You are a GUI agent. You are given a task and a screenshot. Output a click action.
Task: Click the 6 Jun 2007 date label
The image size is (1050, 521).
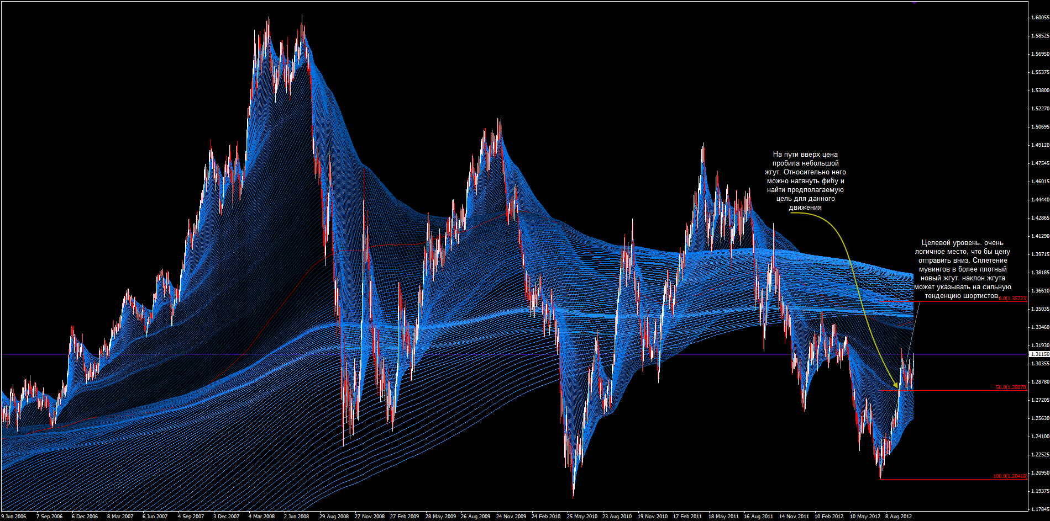[x=155, y=517]
